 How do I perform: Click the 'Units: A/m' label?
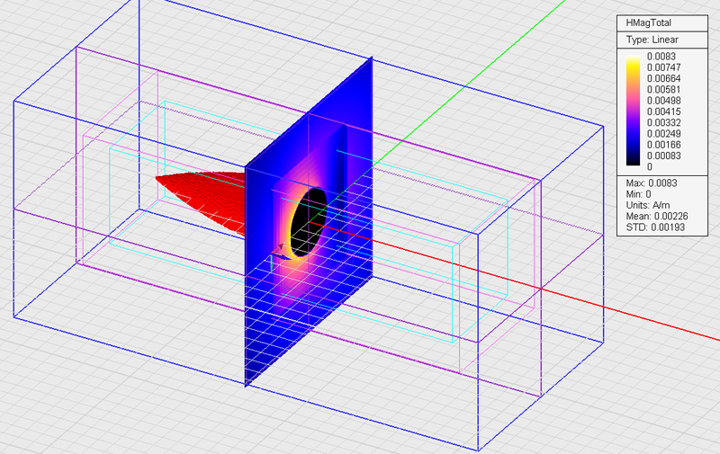click(647, 205)
